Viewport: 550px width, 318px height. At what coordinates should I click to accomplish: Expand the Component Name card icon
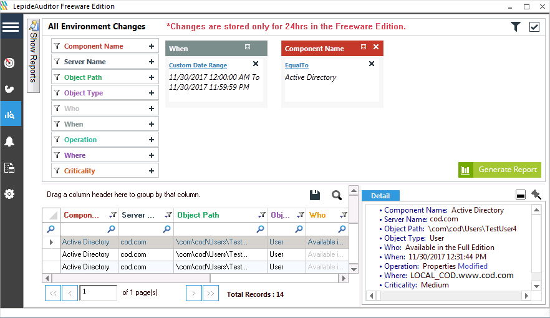click(364, 47)
